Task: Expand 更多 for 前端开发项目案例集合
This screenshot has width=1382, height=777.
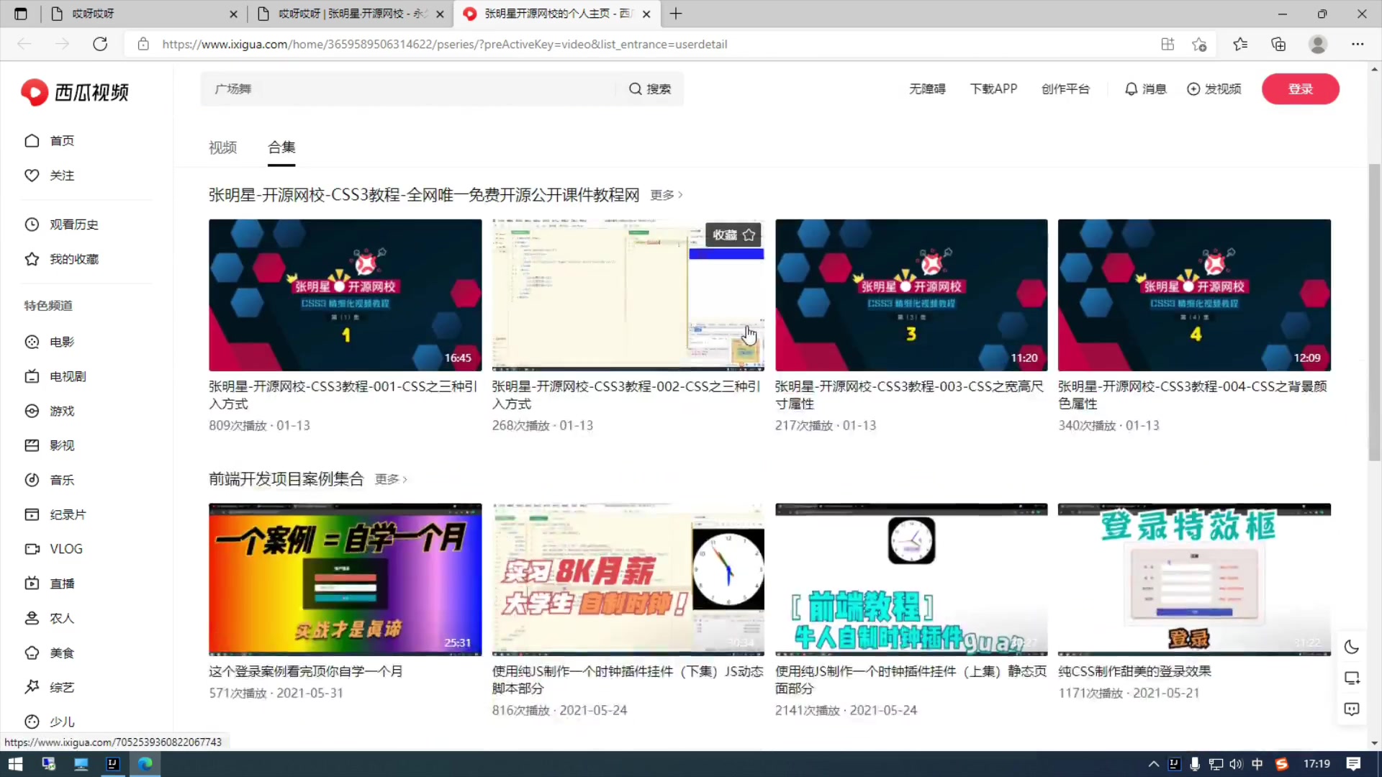Action: point(391,479)
